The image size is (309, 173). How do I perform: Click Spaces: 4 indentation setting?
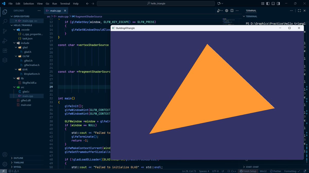tap(204, 171)
